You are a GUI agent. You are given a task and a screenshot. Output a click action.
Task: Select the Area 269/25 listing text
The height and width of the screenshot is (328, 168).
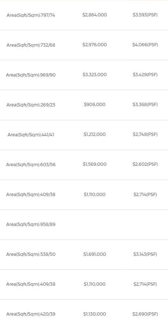(31, 105)
